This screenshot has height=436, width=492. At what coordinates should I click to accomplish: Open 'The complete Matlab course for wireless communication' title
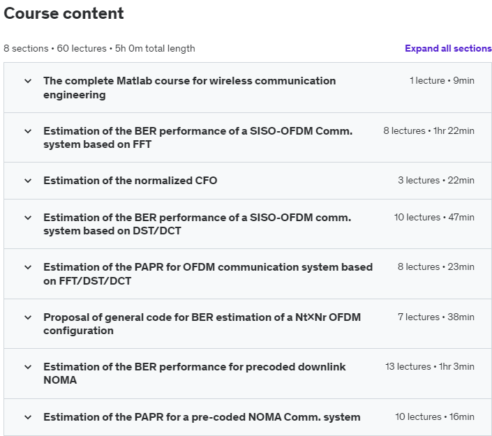click(x=190, y=87)
